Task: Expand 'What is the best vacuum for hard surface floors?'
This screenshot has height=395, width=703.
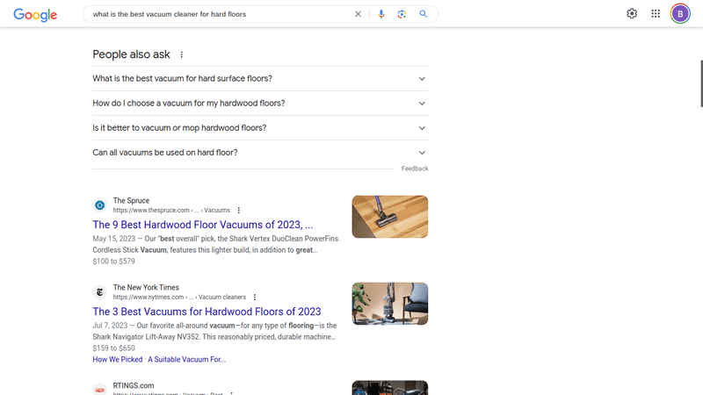Action: (260, 79)
